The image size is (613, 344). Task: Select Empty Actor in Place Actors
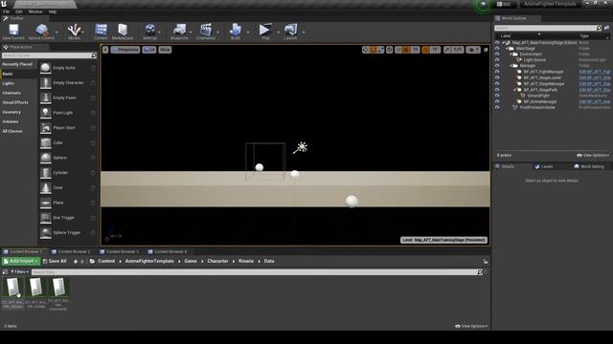pyautogui.click(x=68, y=68)
